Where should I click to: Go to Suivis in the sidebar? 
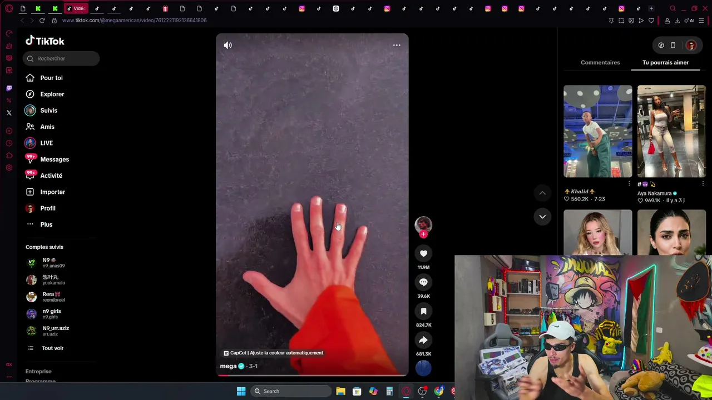(41, 111)
